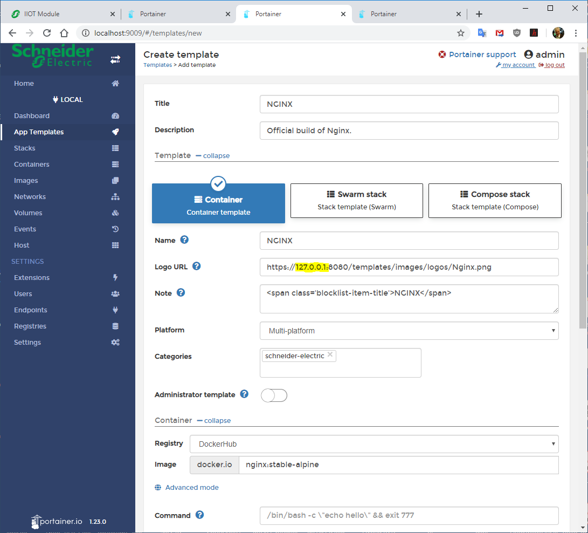Click the Endpoints plug icon
588x533 pixels.
[x=115, y=310]
